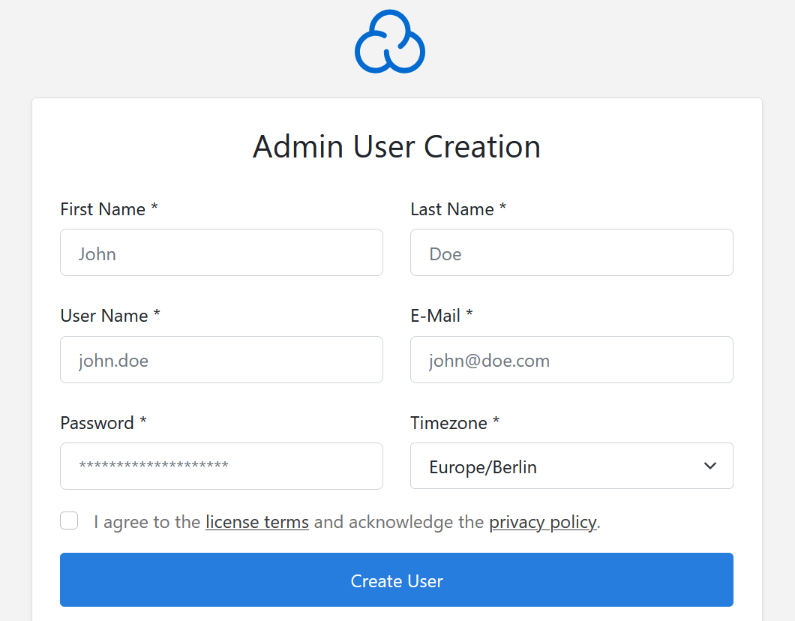This screenshot has width=795, height=621.
Task: Click the E-Mail input box
Action: click(x=571, y=360)
